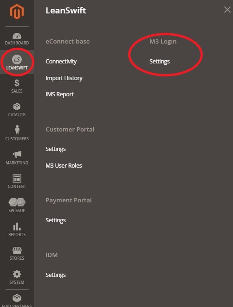Open the Catalog box icon

(17, 107)
